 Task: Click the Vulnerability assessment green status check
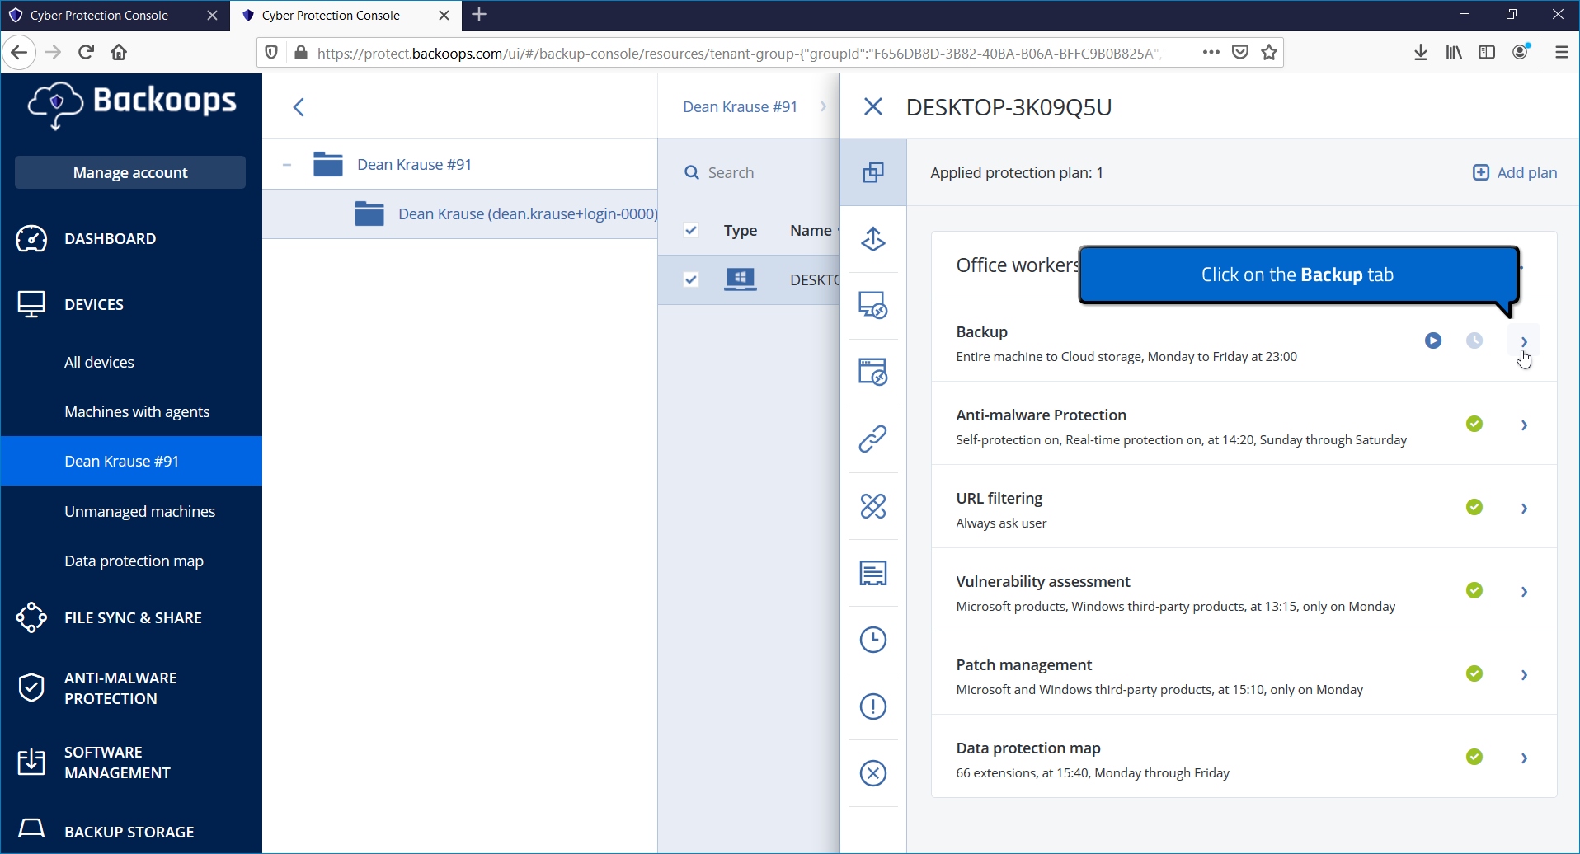[x=1474, y=590]
